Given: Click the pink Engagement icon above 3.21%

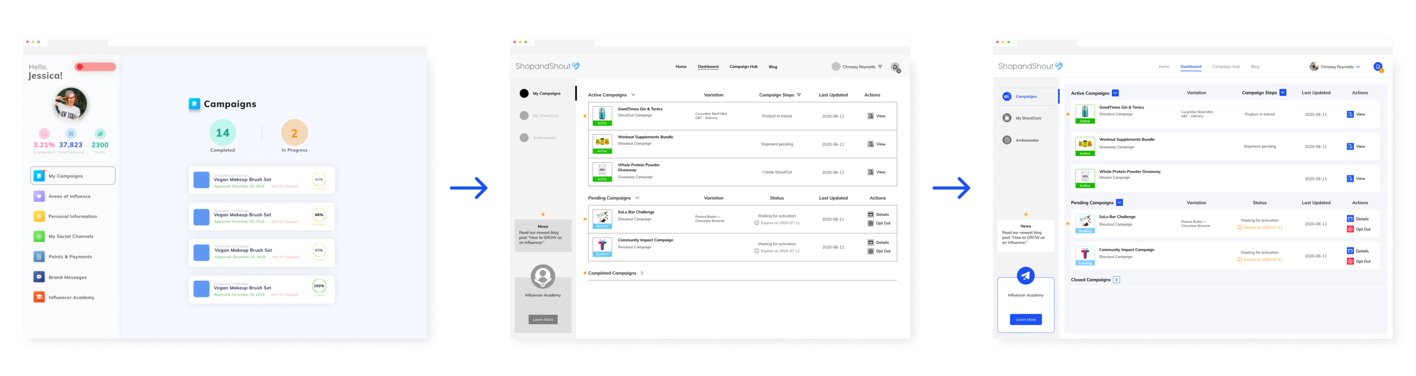Looking at the screenshot, I should 44,134.
